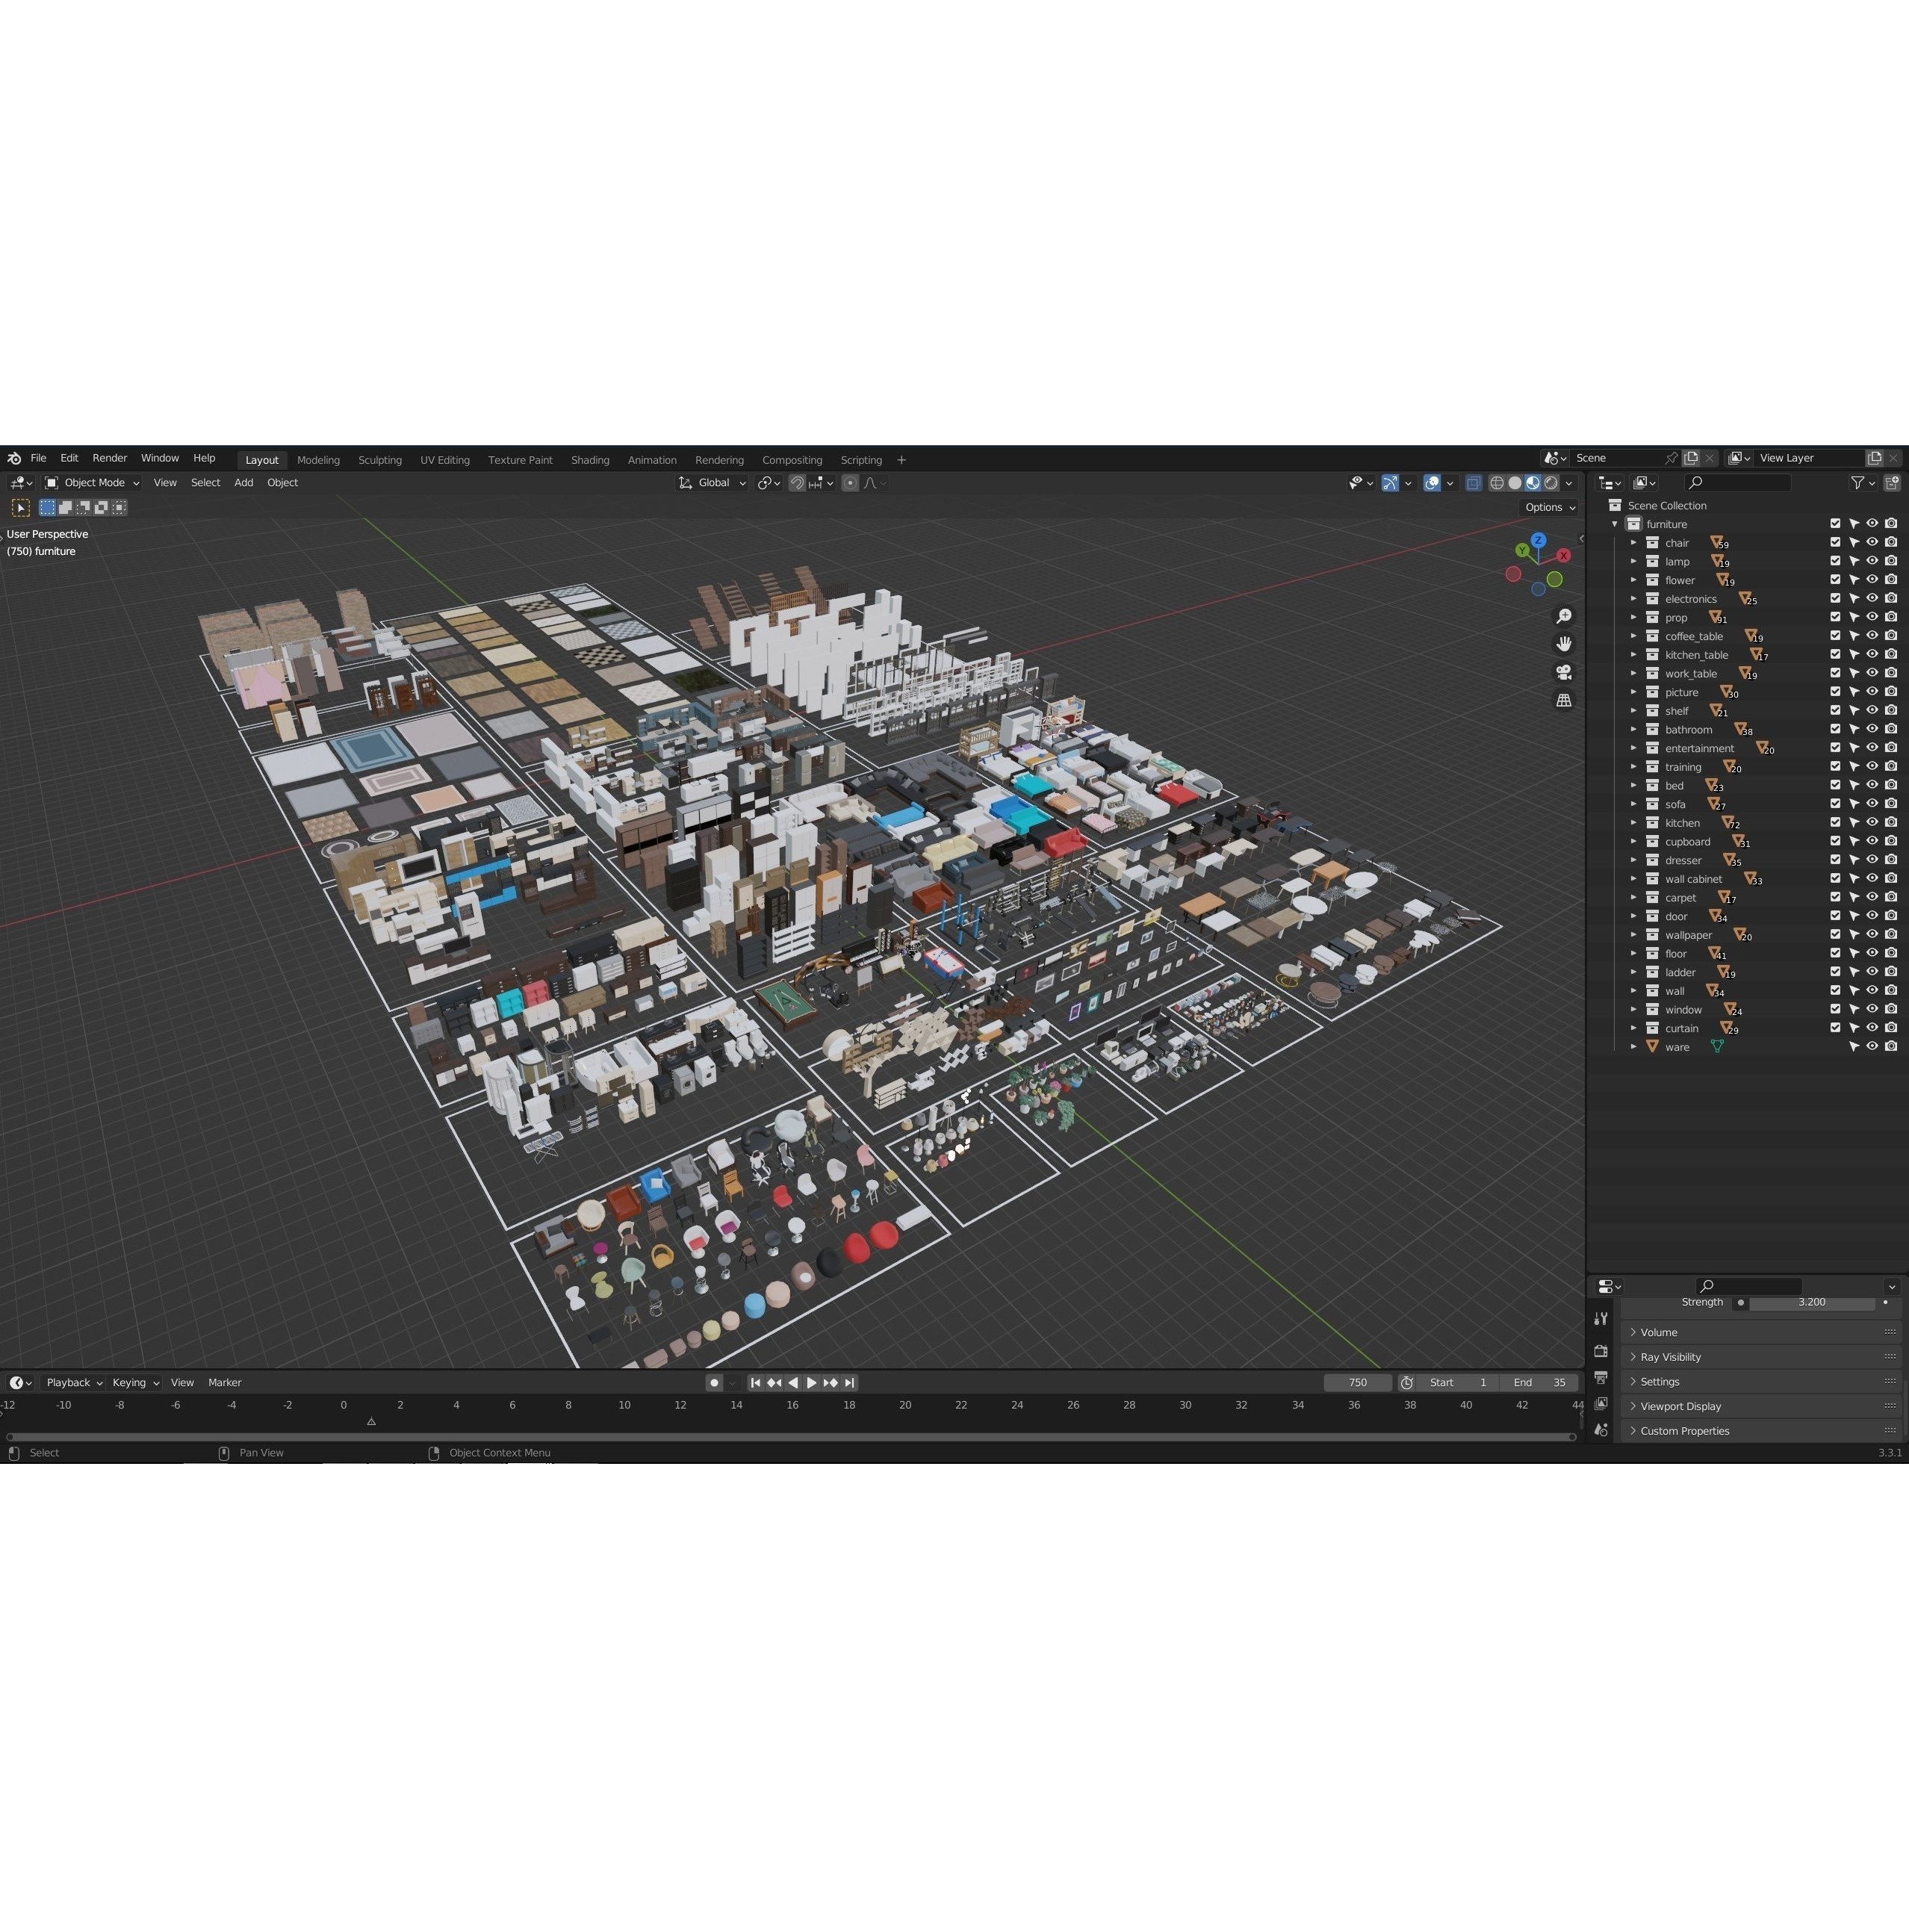The image size is (1909, 1909).
Task: Open the outliner filter funnel icon
Action: [1857, 483]
